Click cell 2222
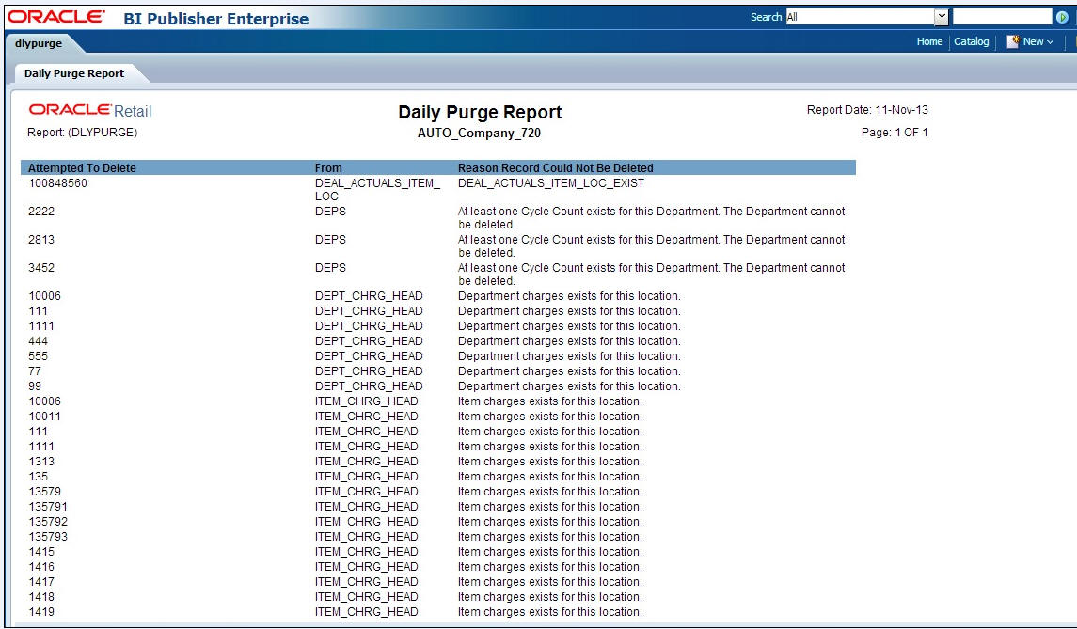 (41, 212)
